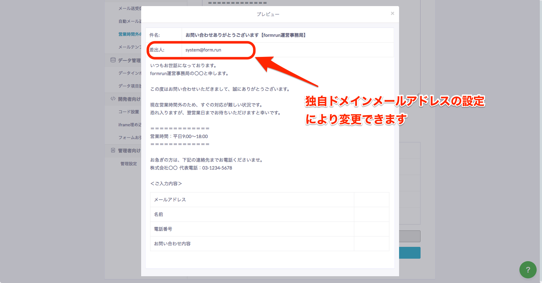Click the teal button at the bottom right
542x283 pixels.
click(410, 253)
